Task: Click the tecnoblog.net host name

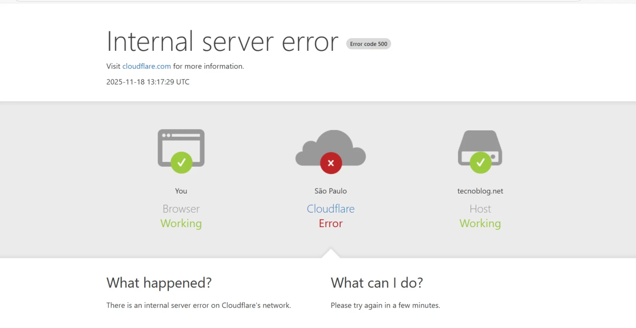Action: click(480, 191)
